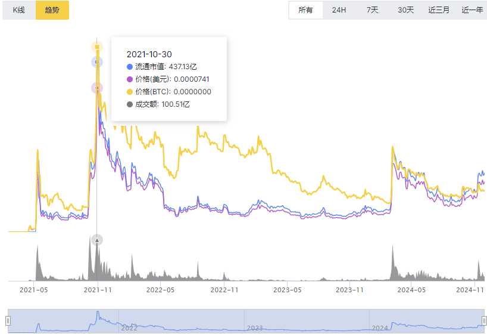The width and height of the screenshot is (487, 334).
Task: Click the gray 成交额 legend dot
Action: point(130,104)
